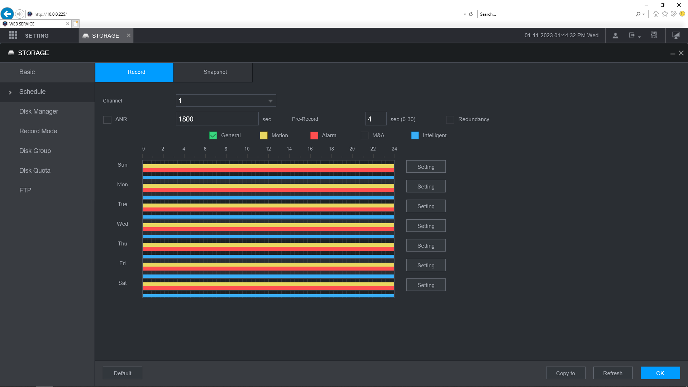Viewport: 688px width, 387px height.
Task: Open the browser tools gear icon
Action: pos(674,14)
